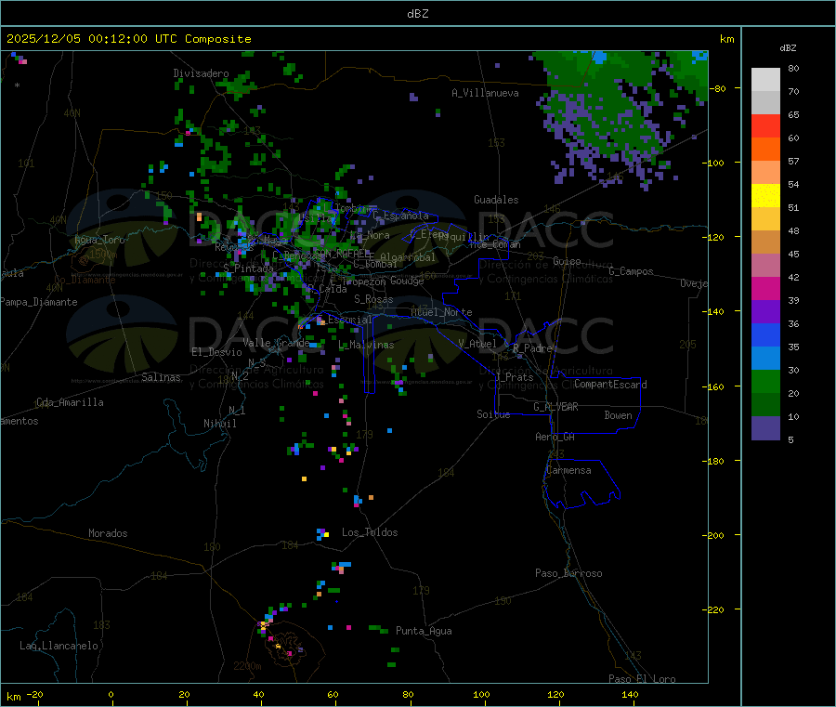Click the Agua_Toro label on map

(99, 240)
